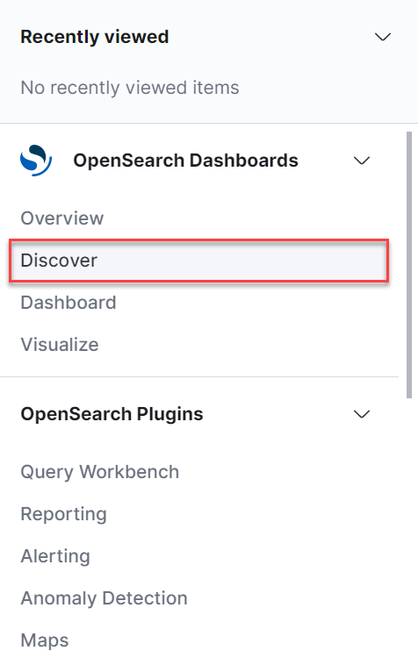This screenshot has width=418, height=658.
Task: Click the navigation panel's vertical scrollbar thumb
Action: (x=409, y=265)
